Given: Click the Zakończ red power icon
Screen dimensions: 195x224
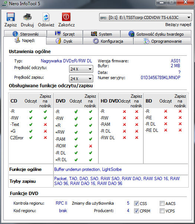Looking at the screenshot, I should 66,17.
